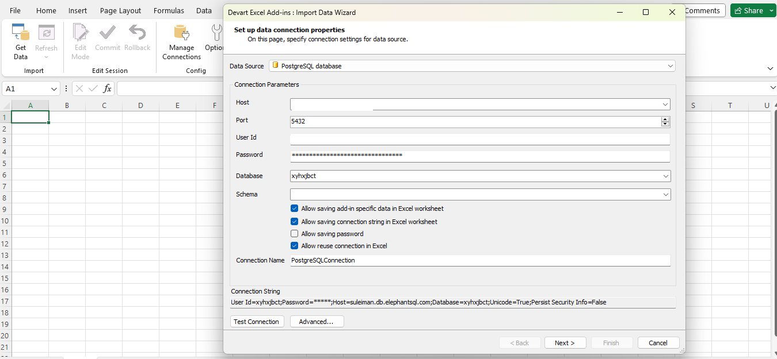This screenshot has height=359, width=777.
Task: Open the Database dropdown list
Action: (666, 176)
